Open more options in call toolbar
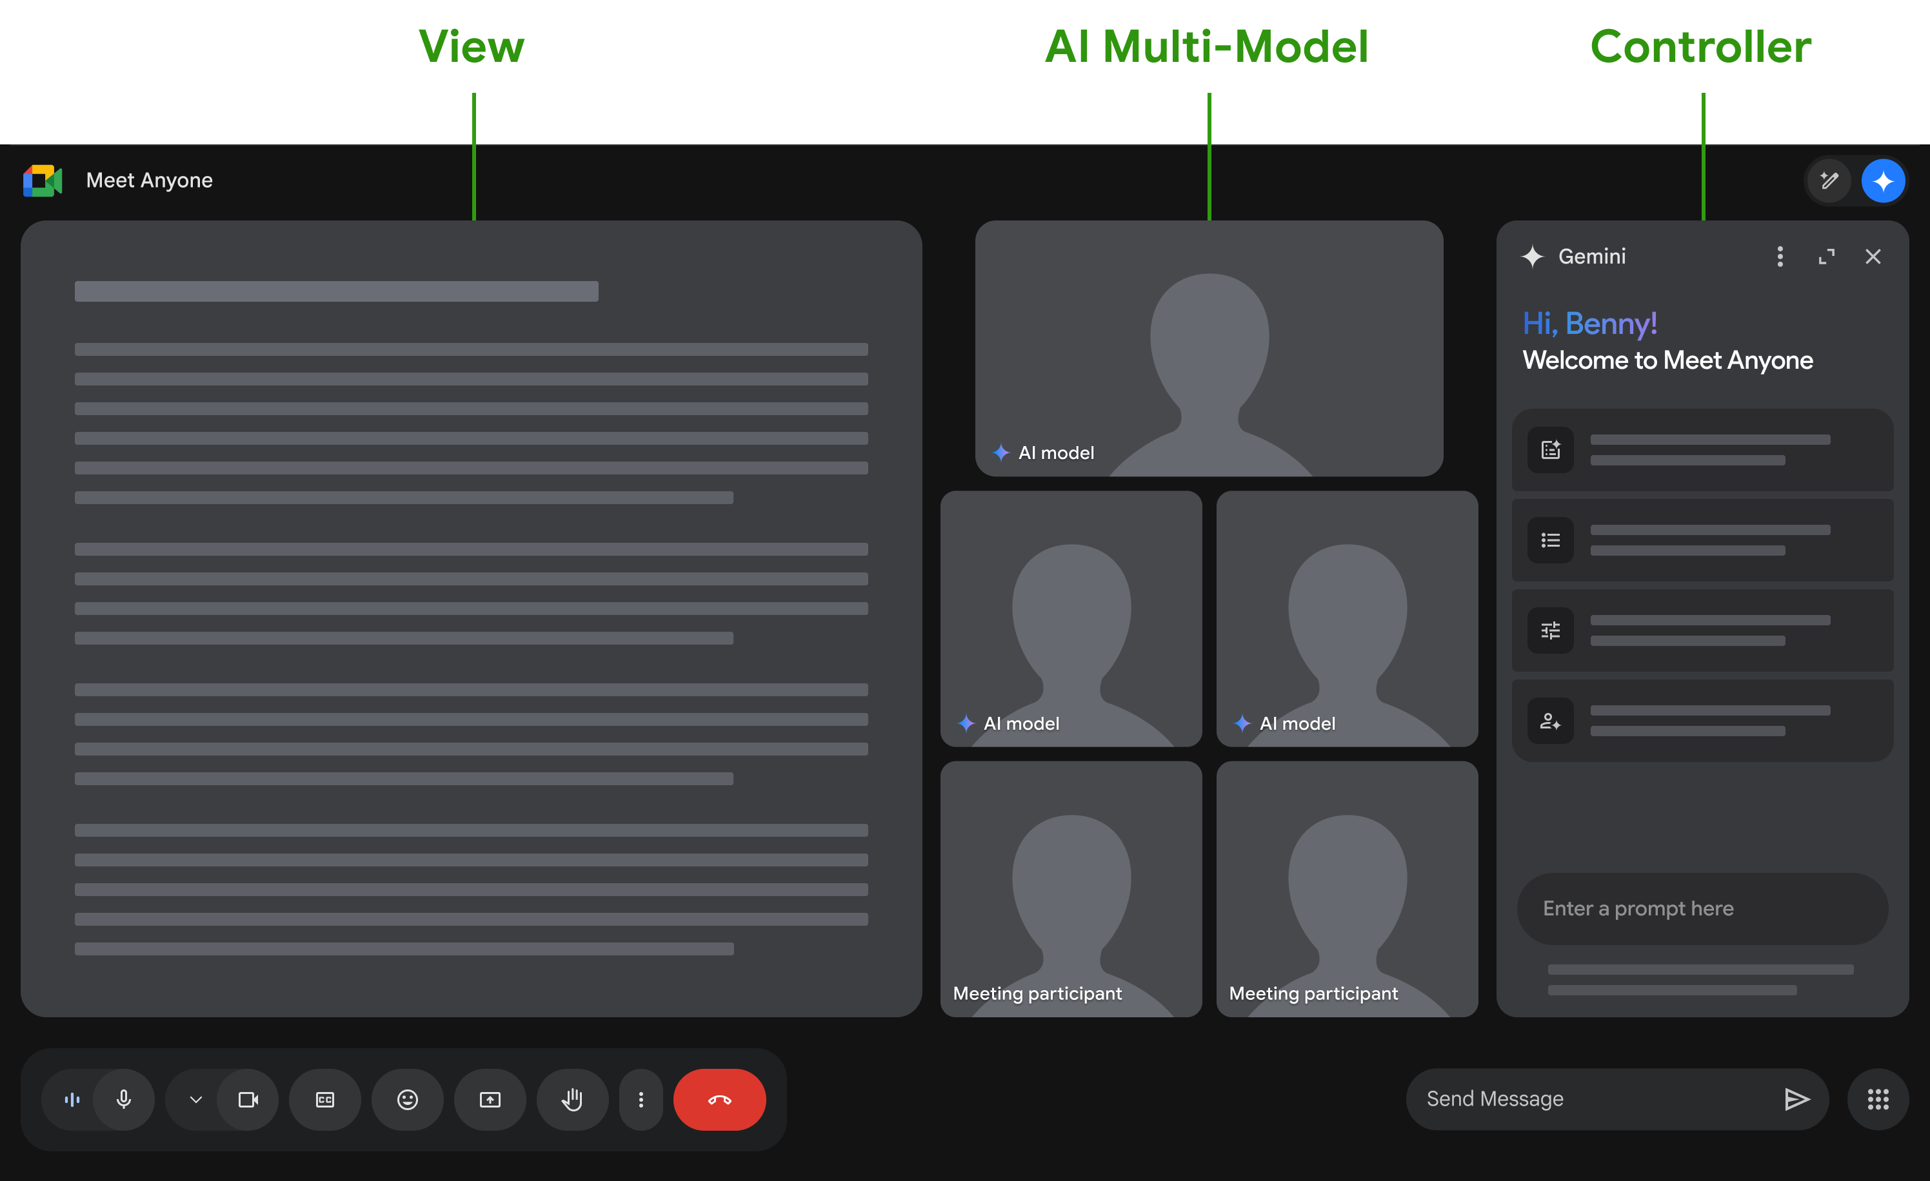Screen dimensions: 1930x1181 (641, 1100)
